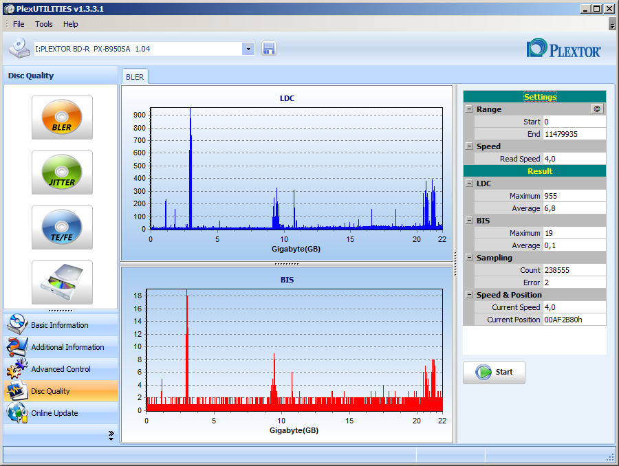Start the disc quality scan
The height and width of the screenshot is (466, 619).
495,372
